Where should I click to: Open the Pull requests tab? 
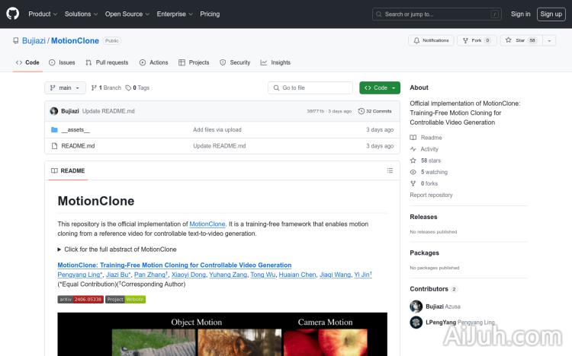click(107, 62)
